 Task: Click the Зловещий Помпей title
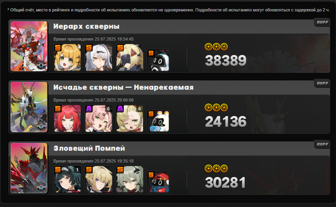[x=89, y=148]
